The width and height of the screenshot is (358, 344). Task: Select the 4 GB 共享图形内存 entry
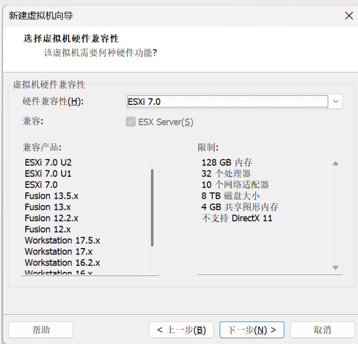(240, 207)
